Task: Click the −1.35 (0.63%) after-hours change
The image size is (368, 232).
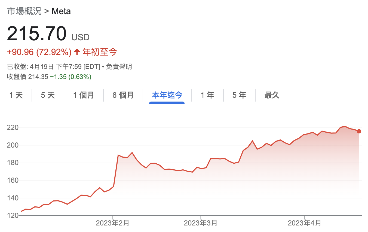Action: (x=71, y=77)
